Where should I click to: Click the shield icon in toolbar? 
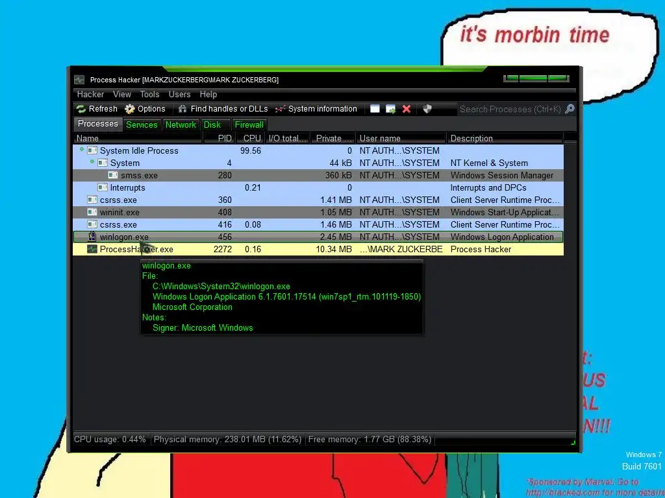(427, 109)
